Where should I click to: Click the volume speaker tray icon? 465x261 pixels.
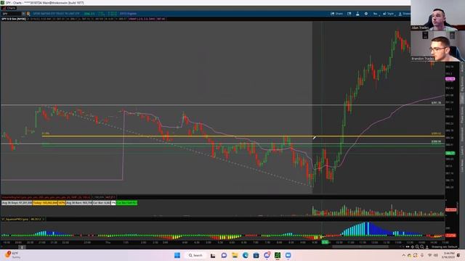coord(435,255)
